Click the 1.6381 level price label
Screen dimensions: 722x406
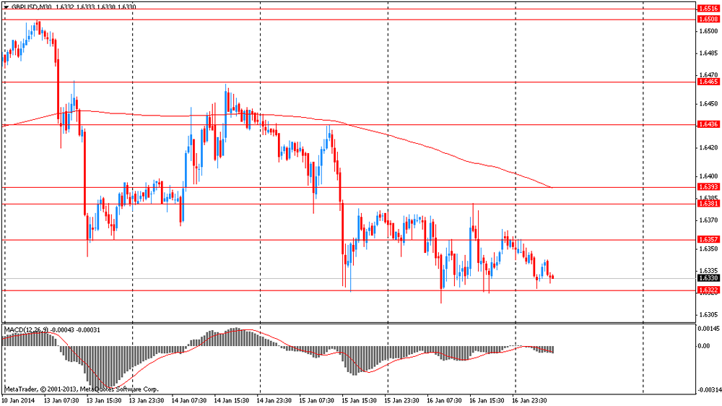click(708, 204)
